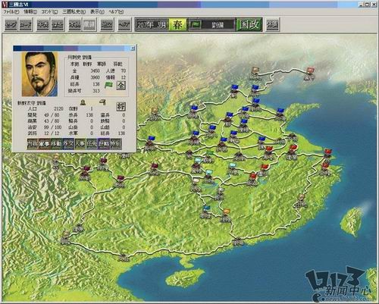Screen dimensions: 379x304
Task: Click the 金 value 3450
Action: (95, 71)
